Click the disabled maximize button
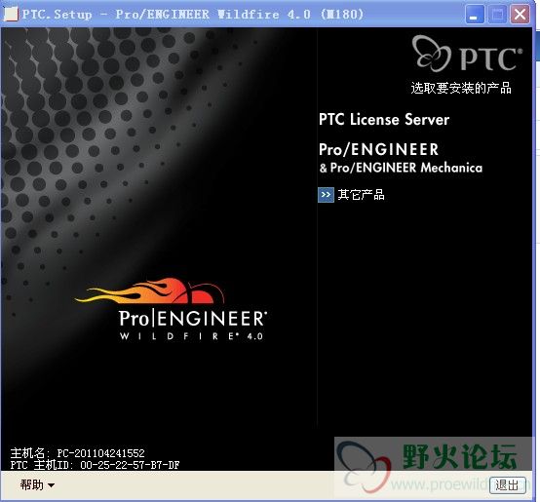The height and width of the screenshot is (502, 540). (497, 15)
